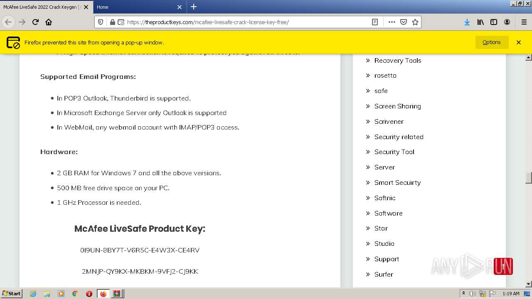Open Opera browser from the taskbar
The image size is (532, 299).
[89, 294]
